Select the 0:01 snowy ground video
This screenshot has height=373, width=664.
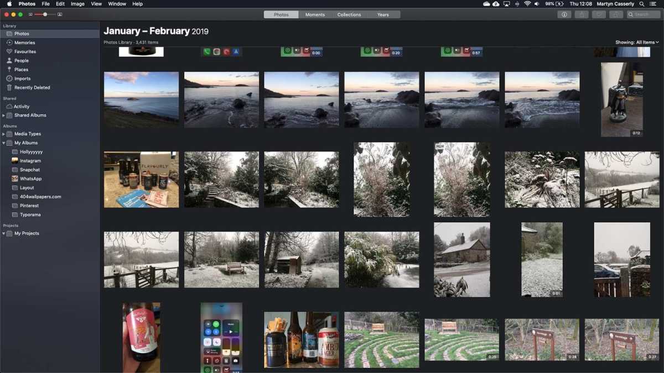(x=542, y=260)
